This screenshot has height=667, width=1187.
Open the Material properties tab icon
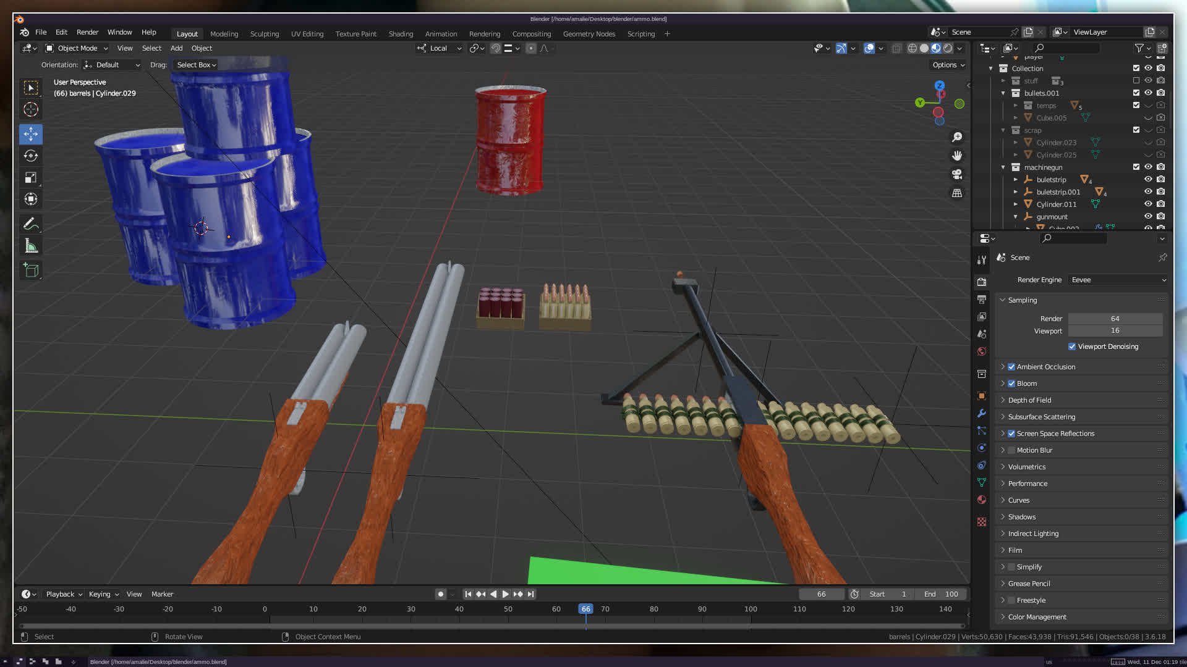point(982,500)
